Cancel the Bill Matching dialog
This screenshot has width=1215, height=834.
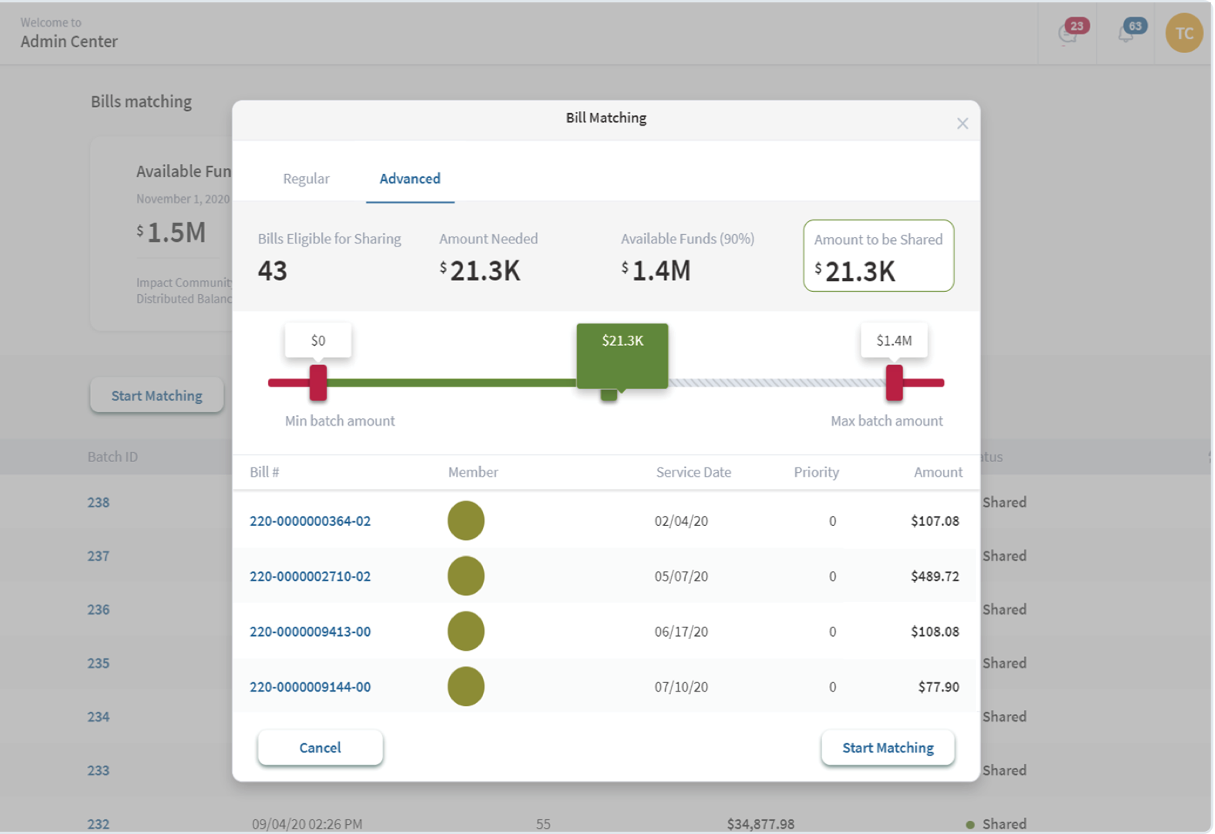pos(320,748)
